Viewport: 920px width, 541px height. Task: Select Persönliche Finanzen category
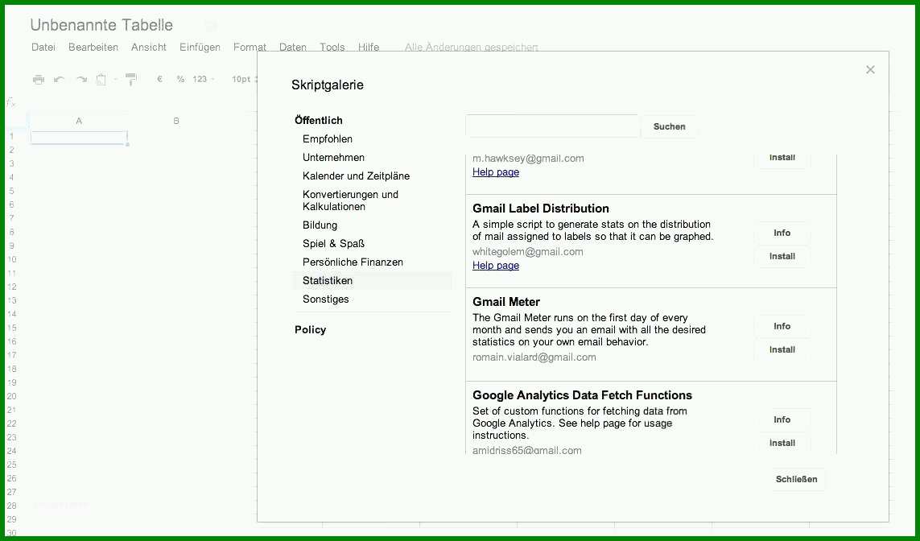pos(353,262)
